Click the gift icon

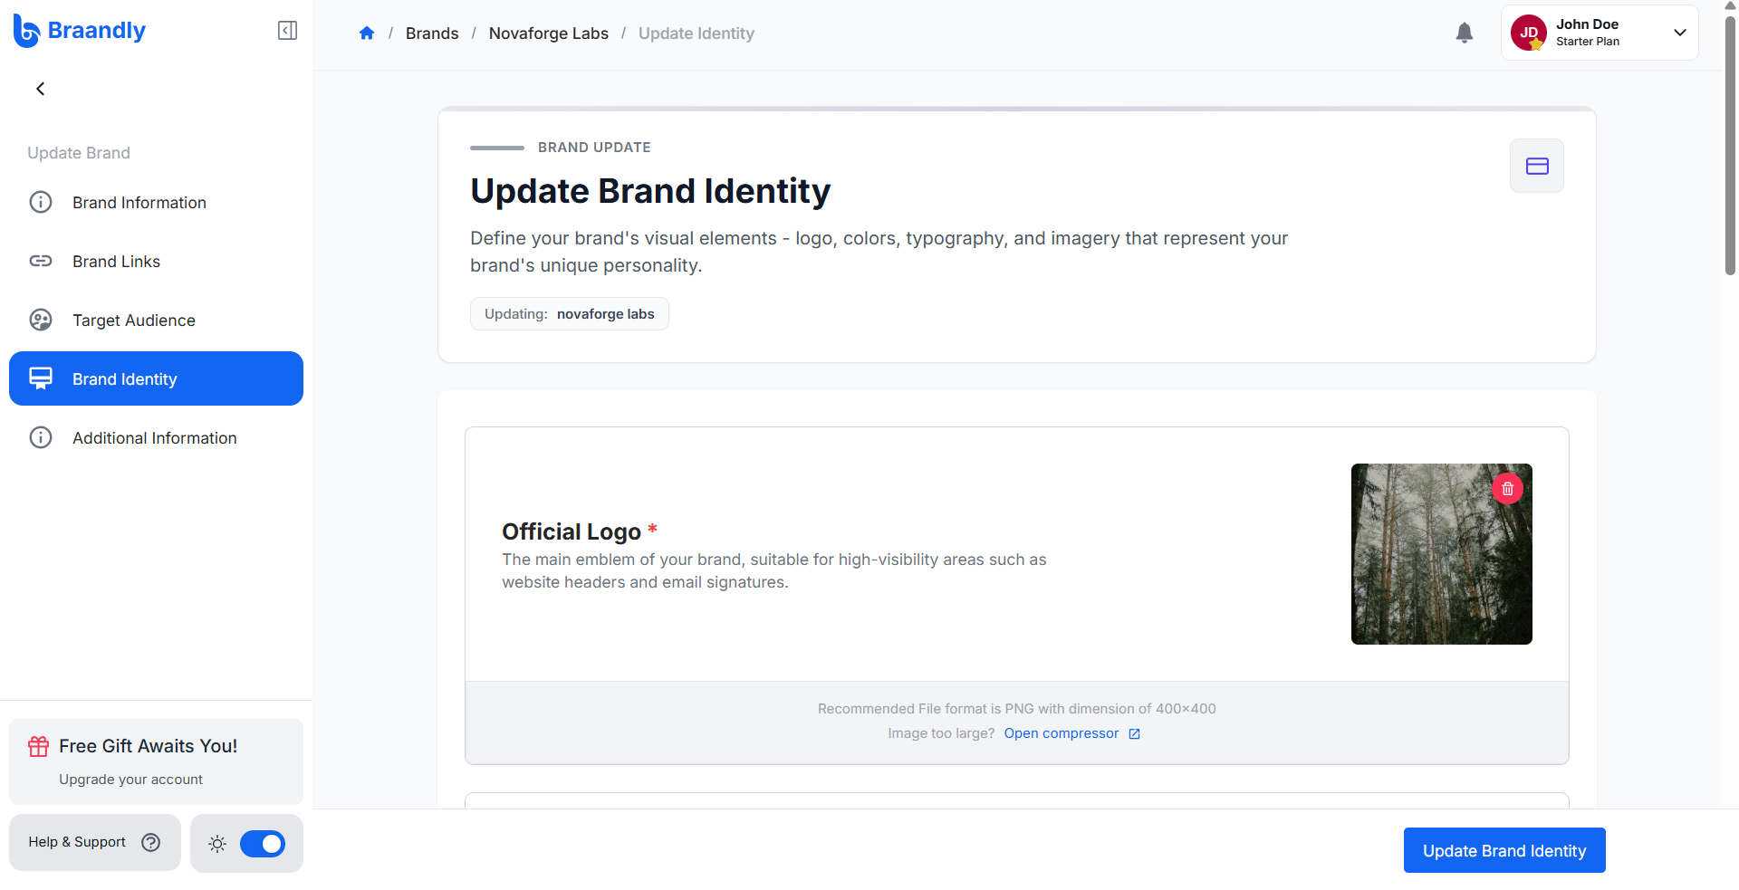(x=39, y=746)
